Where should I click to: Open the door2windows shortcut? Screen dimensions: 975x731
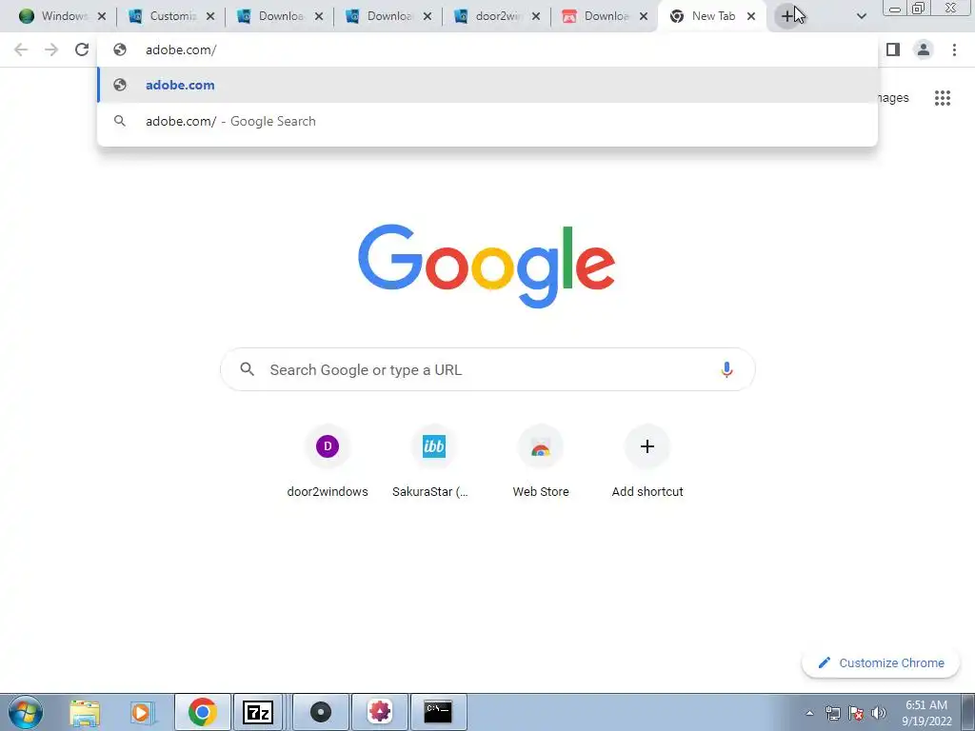coord(328,462)
